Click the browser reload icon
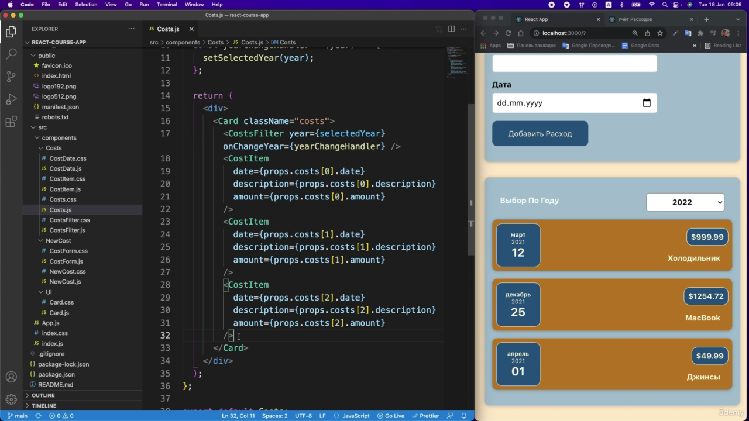Viewport: 749px width, 421px height. [x=508, y=33]
